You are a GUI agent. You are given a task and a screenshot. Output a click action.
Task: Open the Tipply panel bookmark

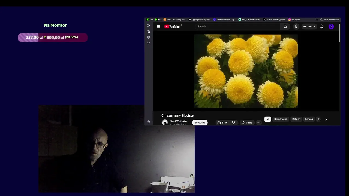[200, 20]
